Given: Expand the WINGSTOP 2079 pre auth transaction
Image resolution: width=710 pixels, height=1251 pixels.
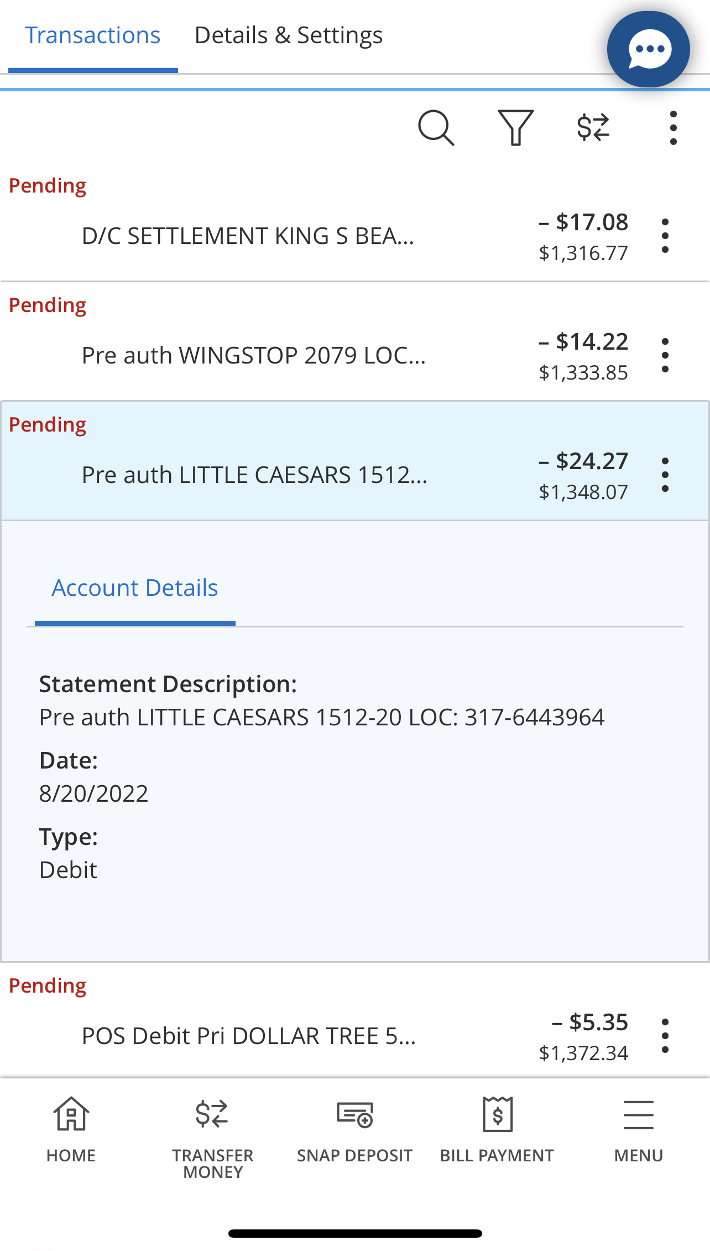Looking at the screenshot, I should pyautogui.click(x=253, y=356).
